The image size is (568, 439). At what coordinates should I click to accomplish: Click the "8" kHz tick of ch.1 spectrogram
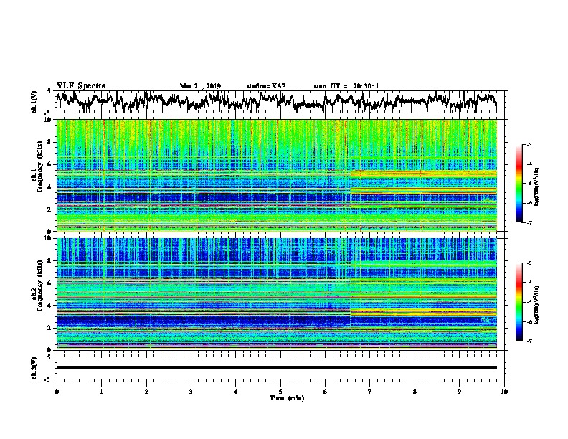tap(49, 142)
